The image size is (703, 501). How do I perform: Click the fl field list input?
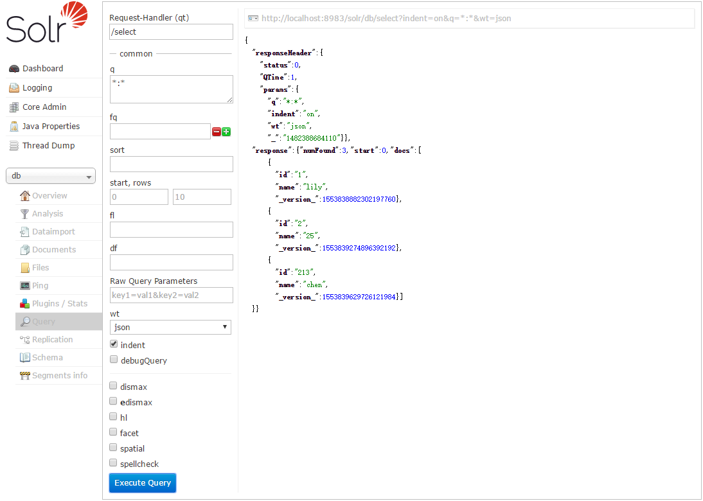[x=172, y=229]
